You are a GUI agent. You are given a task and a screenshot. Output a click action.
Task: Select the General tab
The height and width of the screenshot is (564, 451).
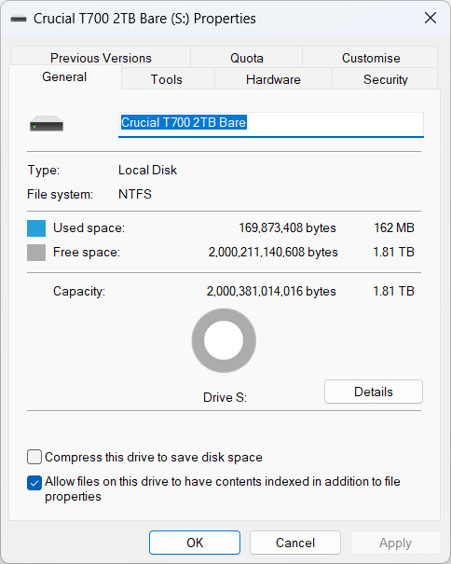pos(64,77)
